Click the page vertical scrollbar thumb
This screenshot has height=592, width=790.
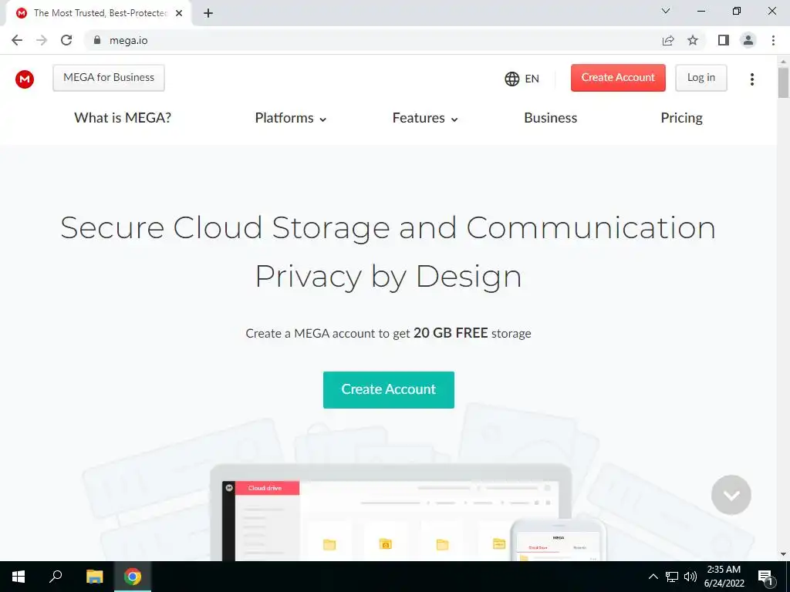click(x=784, y=82)
